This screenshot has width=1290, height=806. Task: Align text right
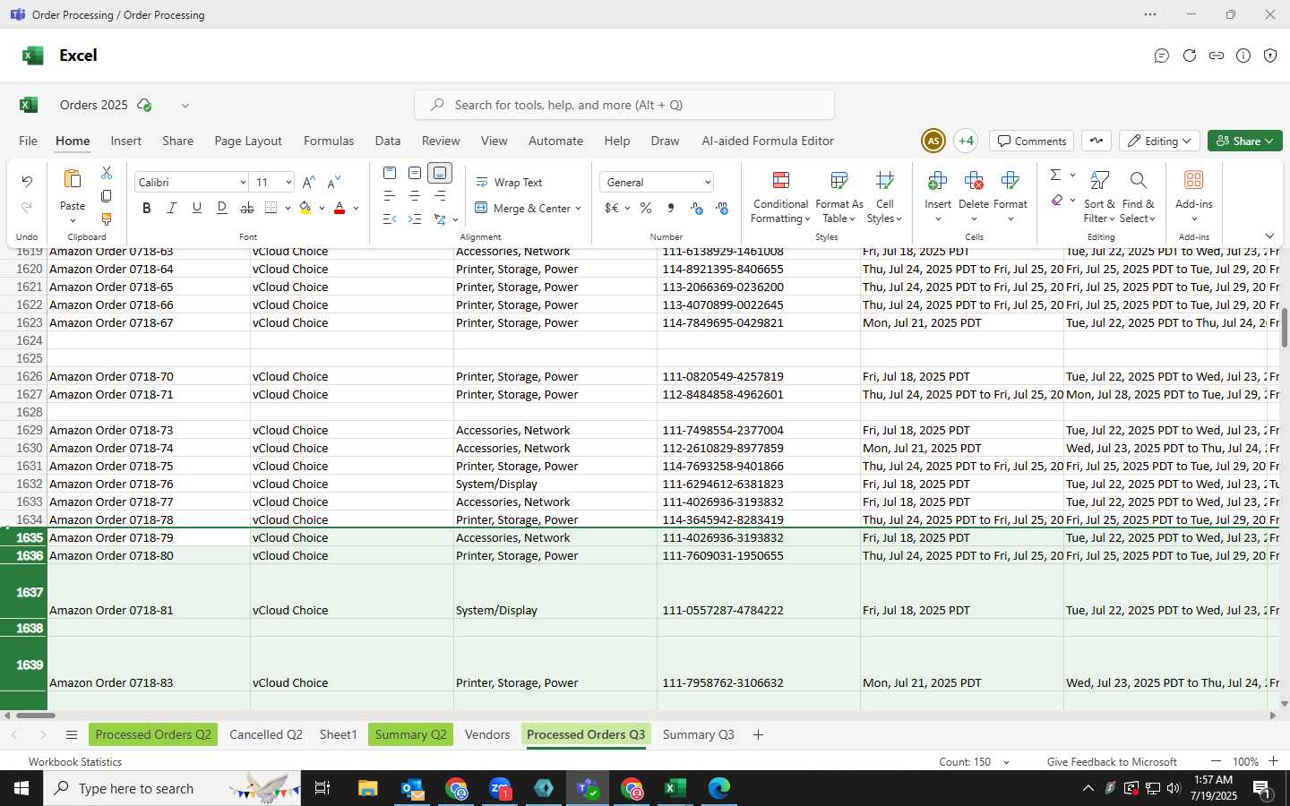point(440,196)
